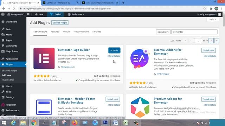Click the Upload Plugin button
The height and width of the screenshot is (126, 225).
pos(60,23)
